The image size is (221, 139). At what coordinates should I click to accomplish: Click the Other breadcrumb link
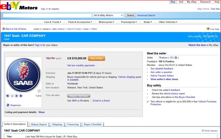tap(94, 29)
